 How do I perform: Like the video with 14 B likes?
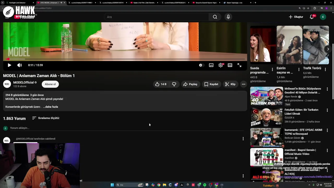coord(160,84)
